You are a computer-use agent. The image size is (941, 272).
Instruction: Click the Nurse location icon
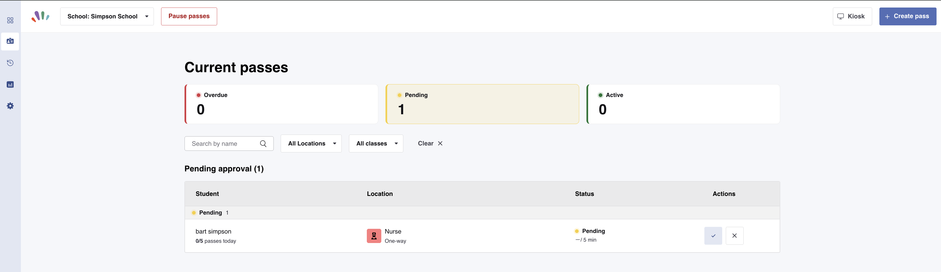(374, 236)
